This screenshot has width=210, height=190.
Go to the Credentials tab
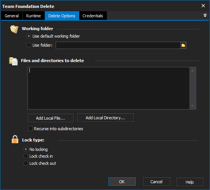[93, 16]
